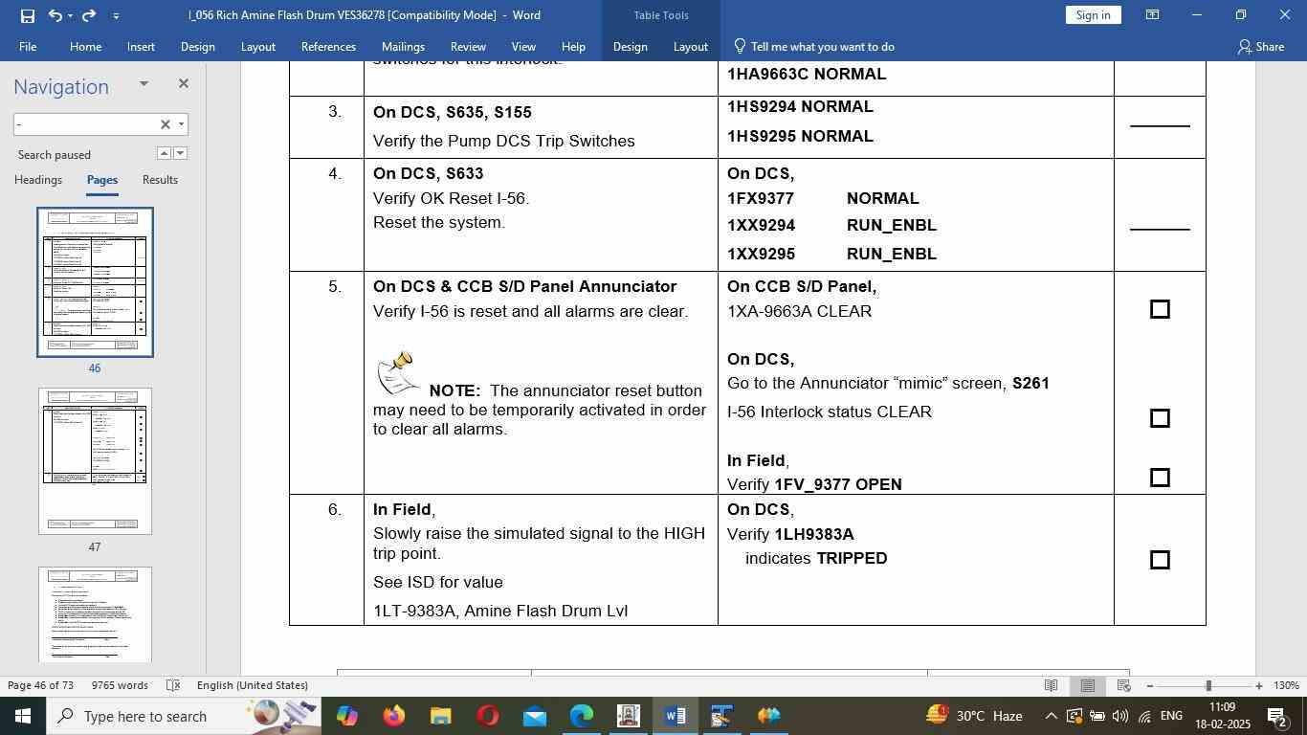
Task: Save the document using the floppy icon
Action: coord(27,15)
